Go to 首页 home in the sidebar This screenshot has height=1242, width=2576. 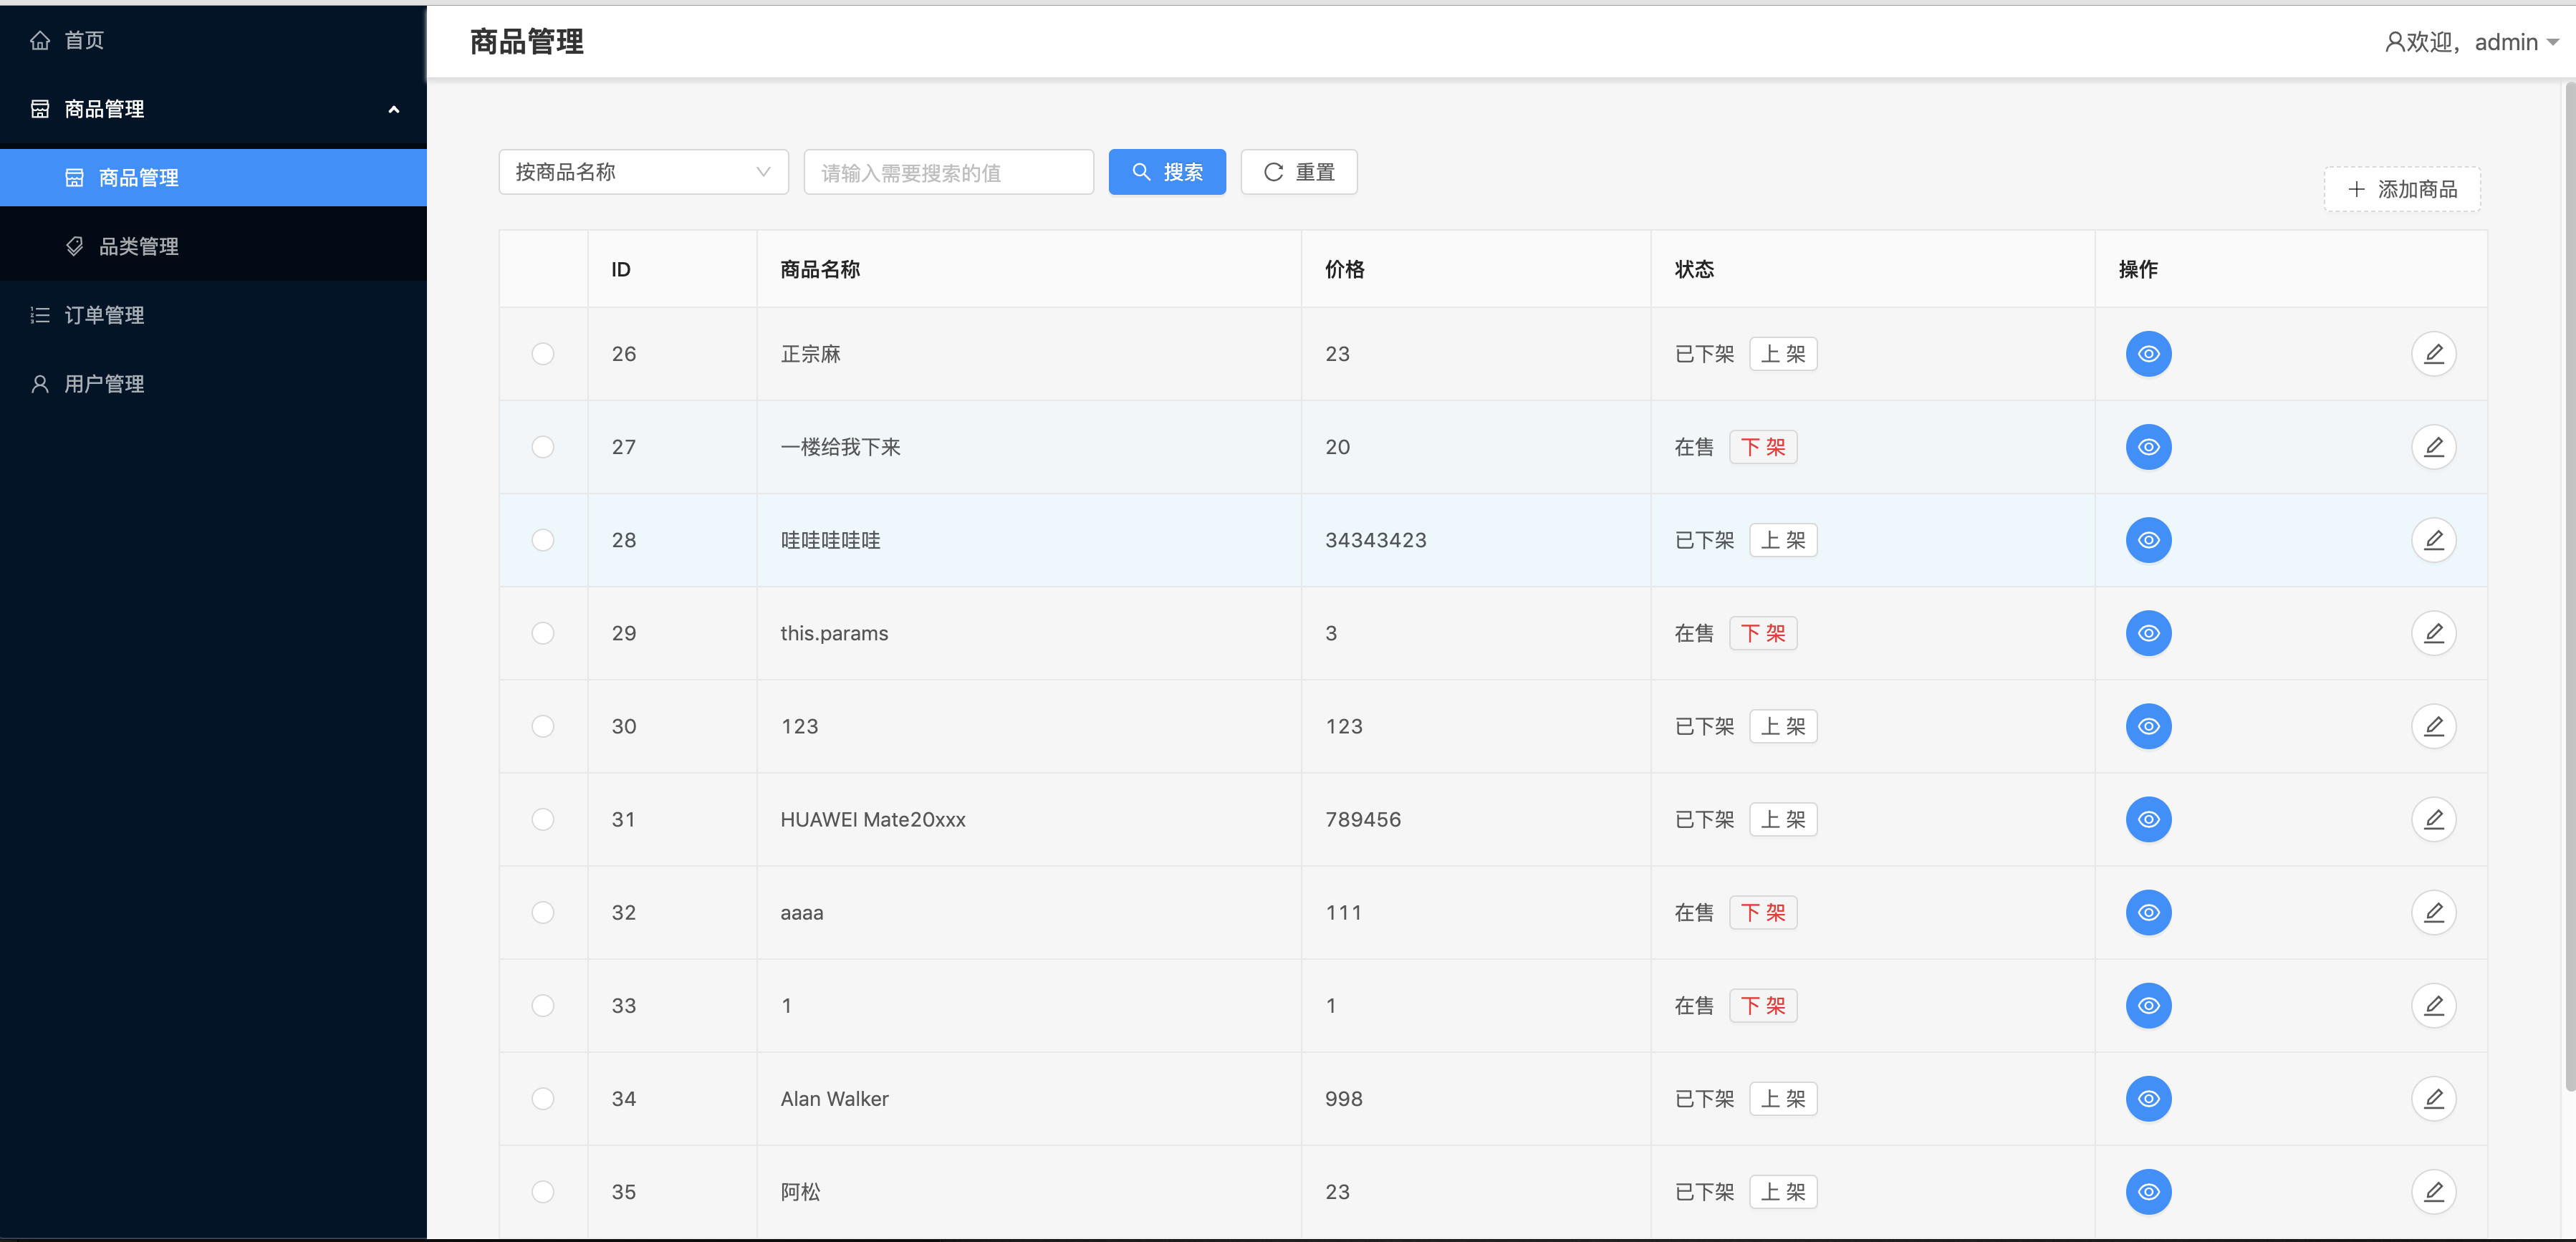tap(84, 40)
